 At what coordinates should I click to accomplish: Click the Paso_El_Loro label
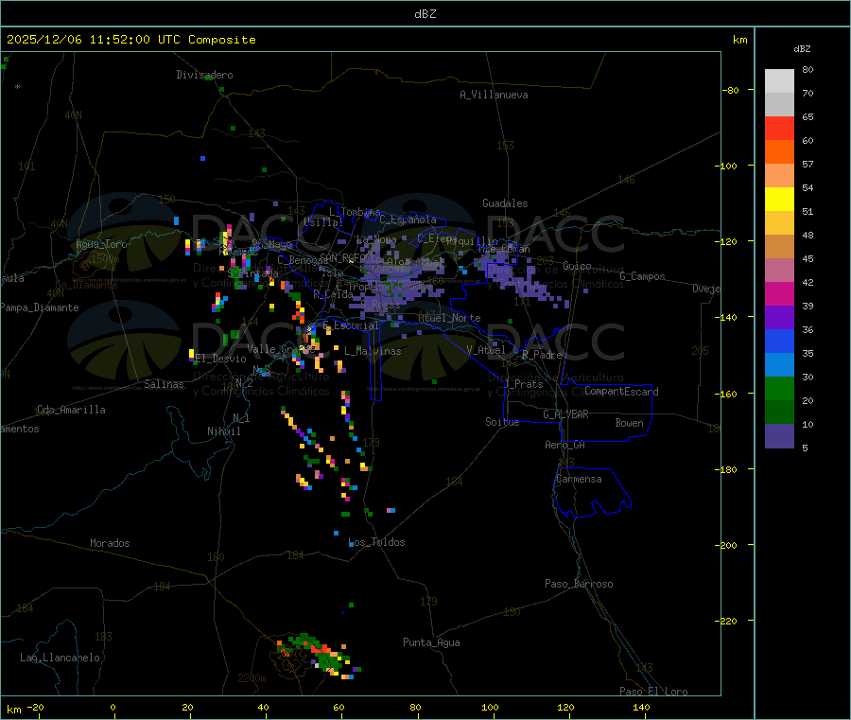tap(653, 692)
